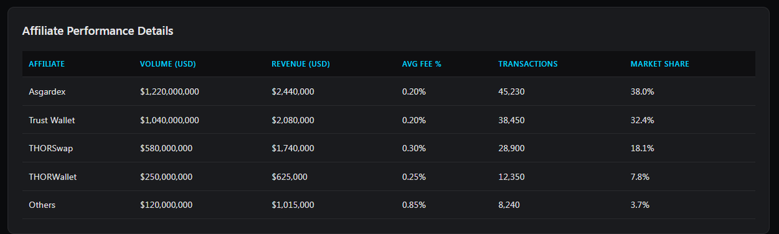Click the 0.30% average fee value

[414, 148]
